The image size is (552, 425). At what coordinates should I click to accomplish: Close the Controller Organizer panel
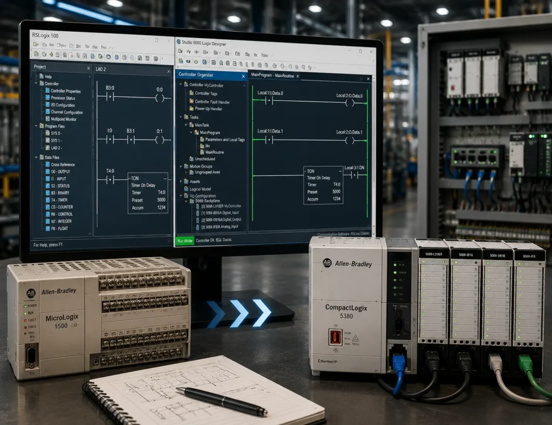[x=243, y=77]
